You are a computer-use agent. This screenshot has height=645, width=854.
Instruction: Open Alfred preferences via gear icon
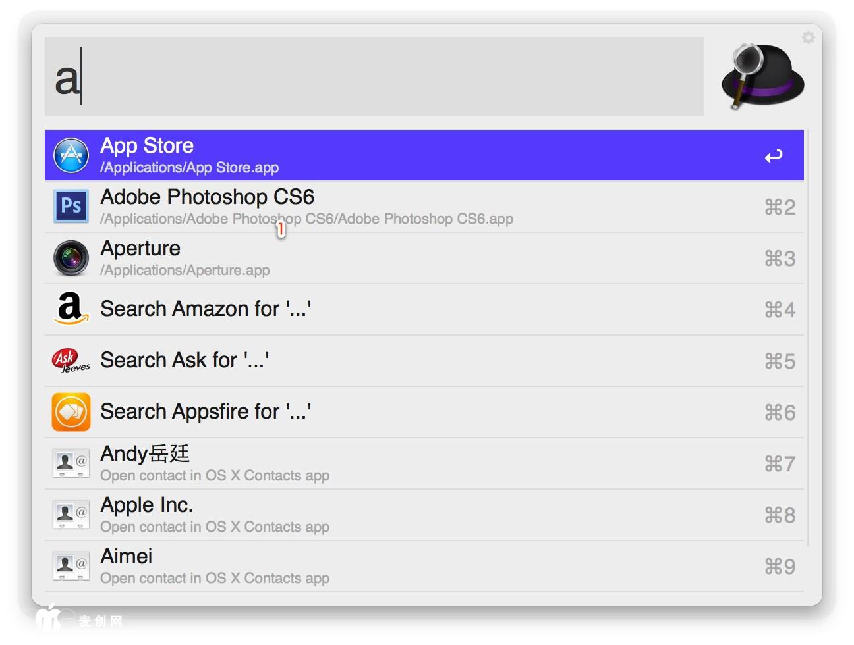(808, 38)
